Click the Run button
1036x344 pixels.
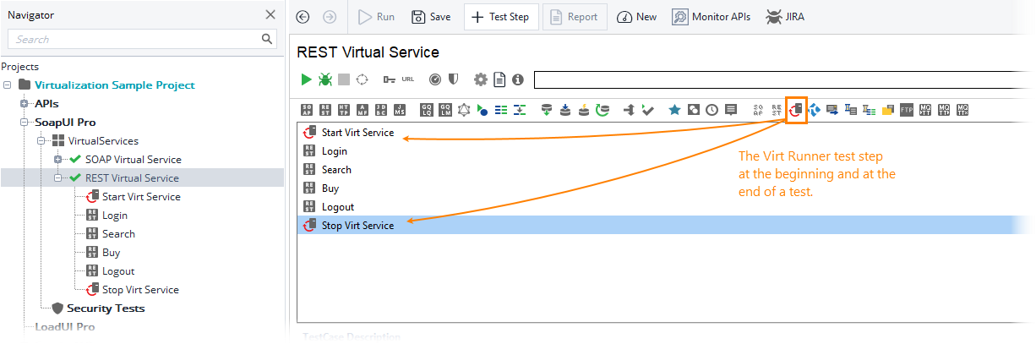tap(376, 17)
